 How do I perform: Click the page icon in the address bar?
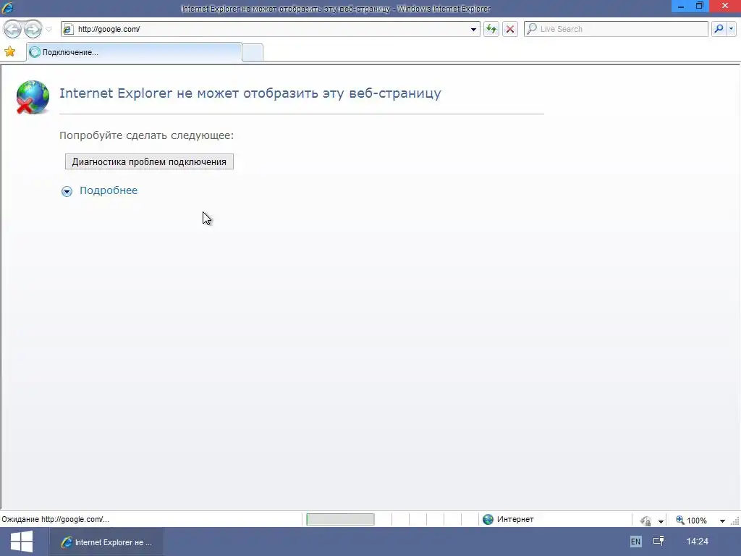68,29
